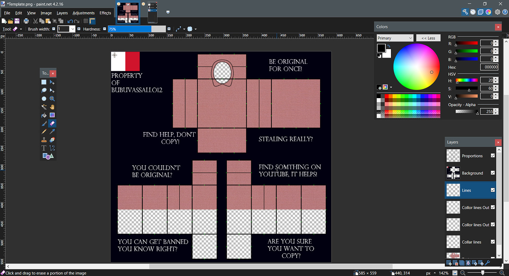Viewport: 509px width, 276px height.
Task: Select the Text tool
Action: pyautogui.click(x=44, y=148)
